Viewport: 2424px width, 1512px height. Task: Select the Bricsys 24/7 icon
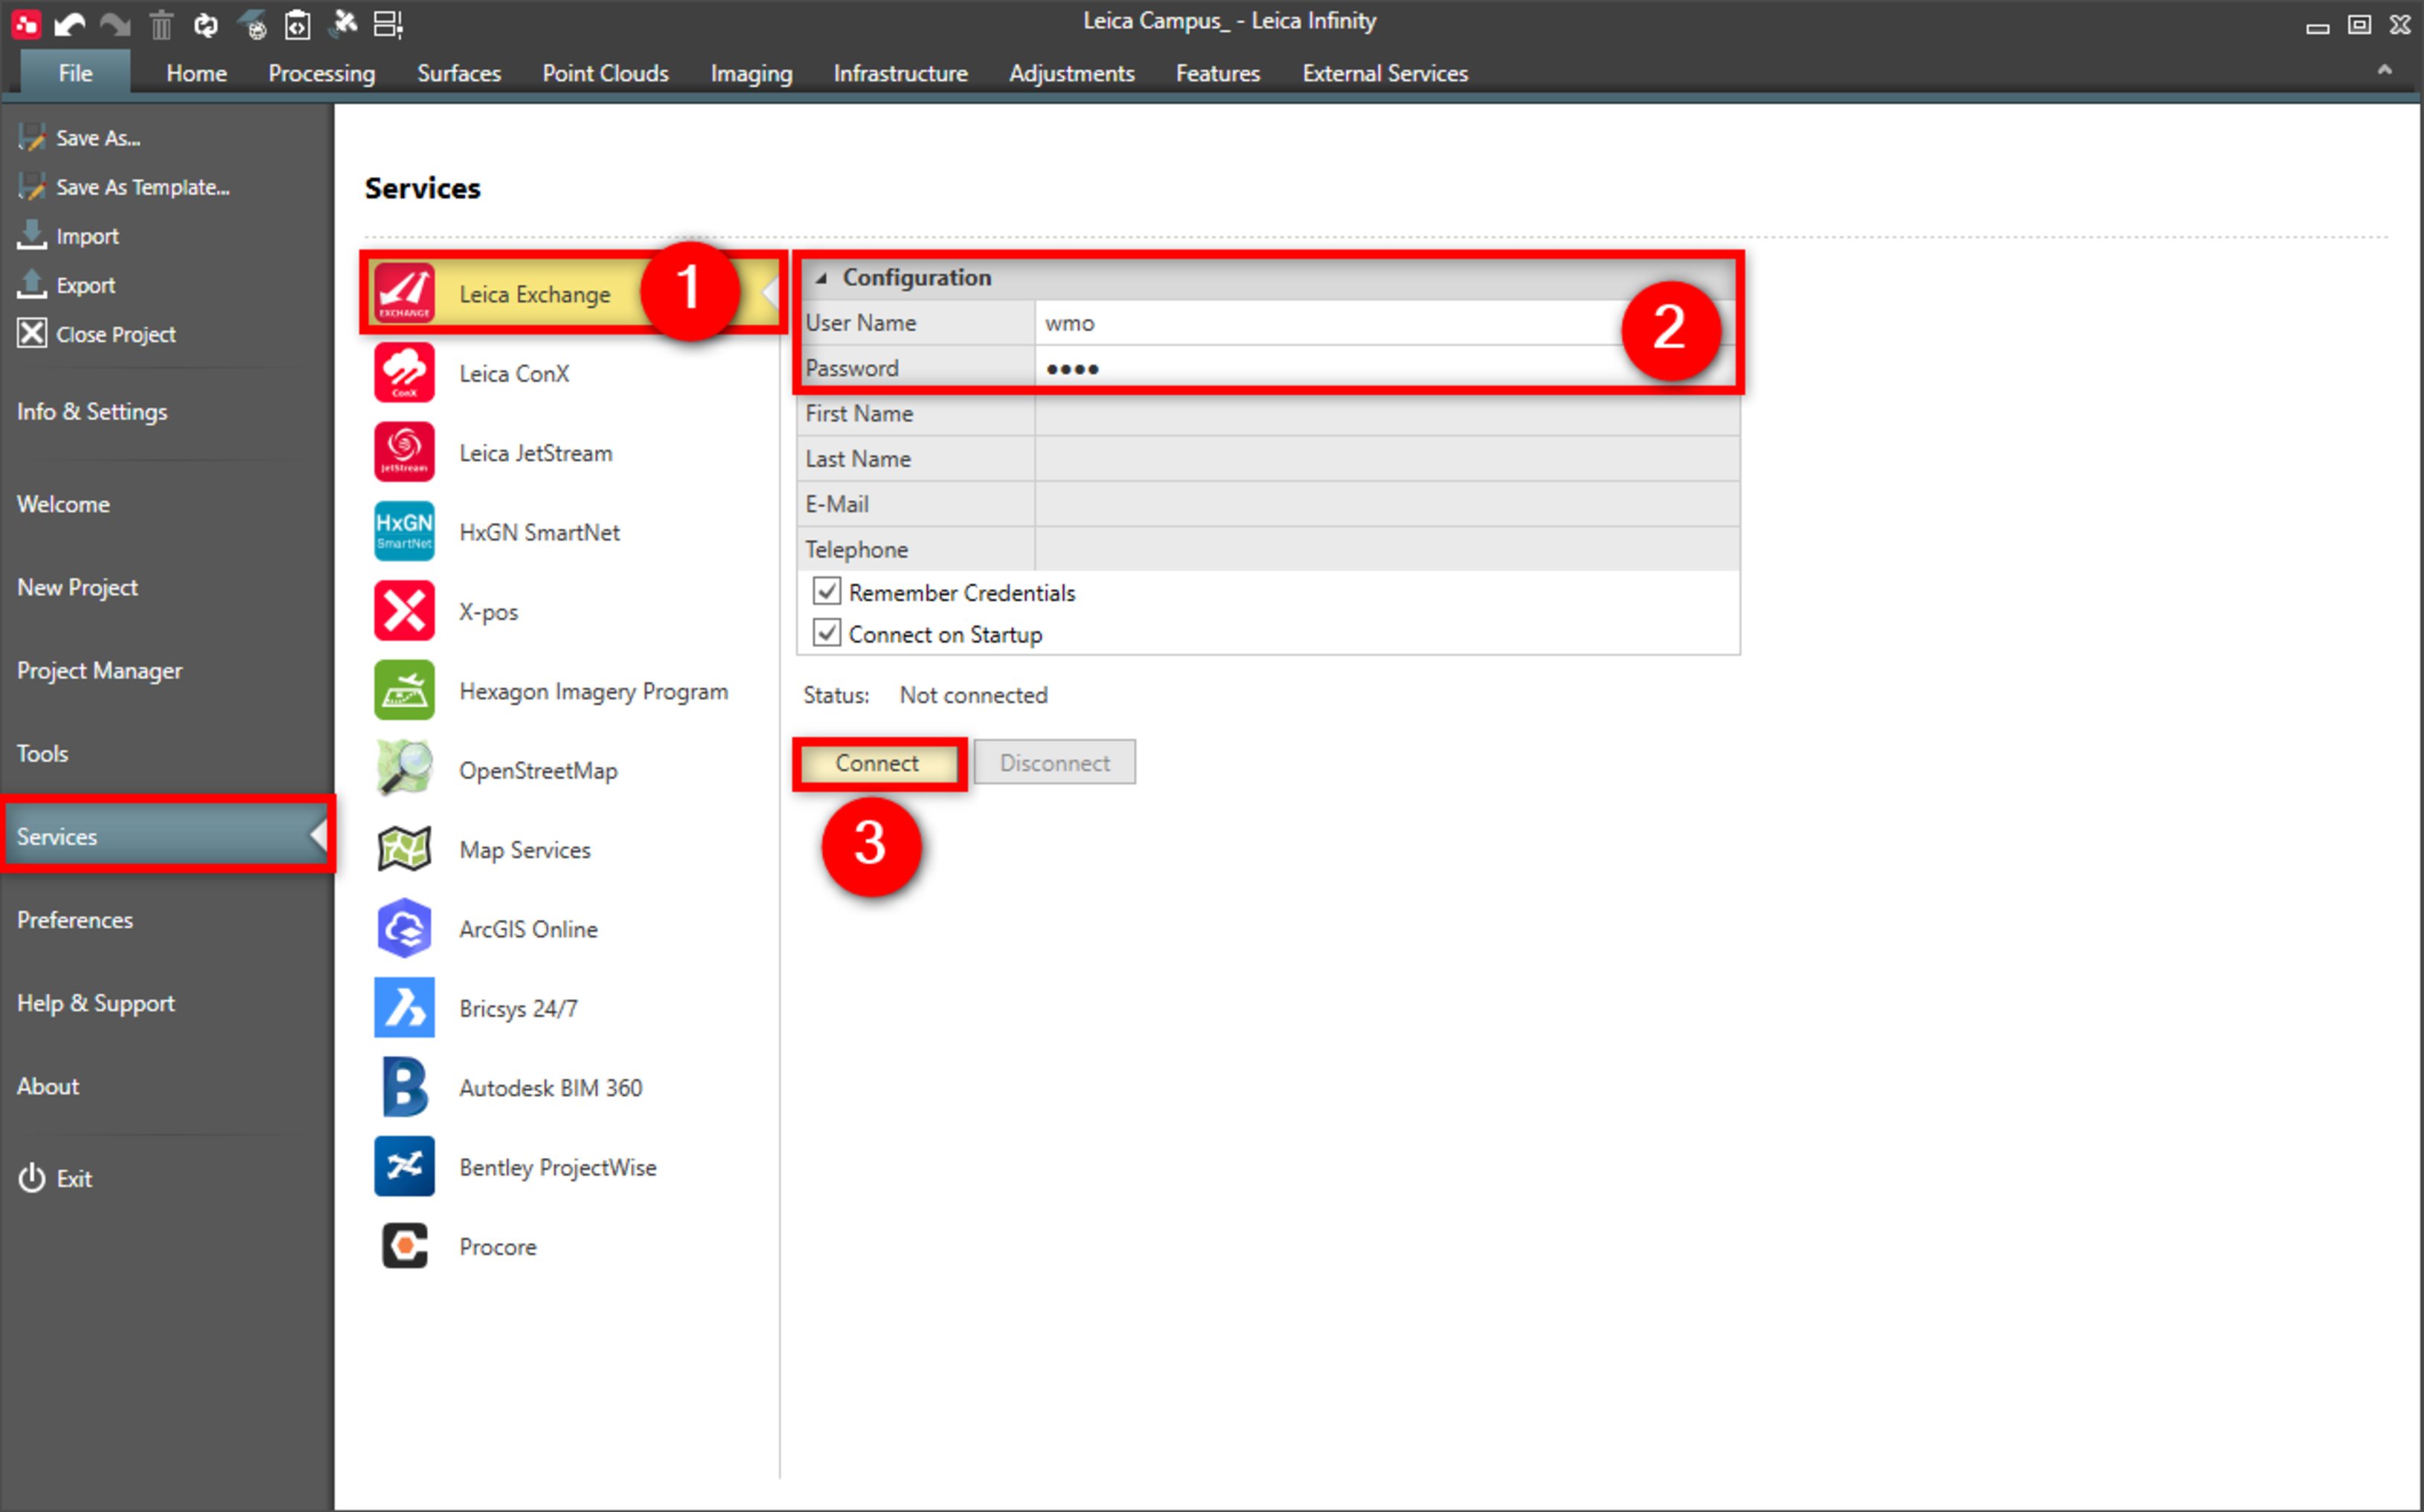click(x=404, y=1007)
